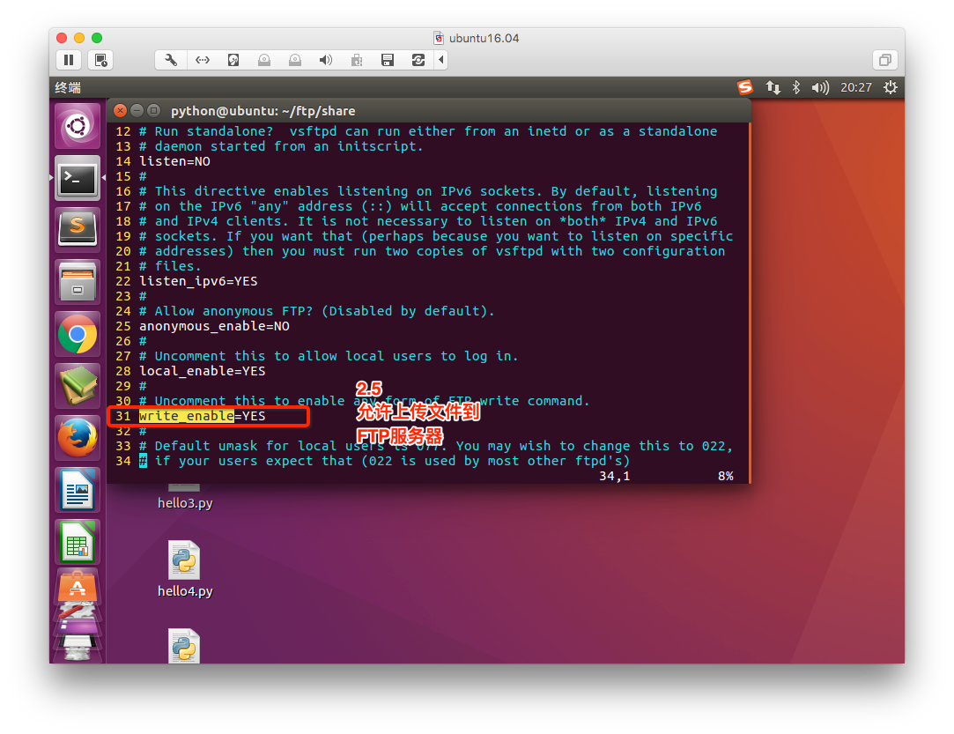This screenshot has height=734, width=954.
Task: Open Ubuntu volume indicator
Action: point(820,87)
